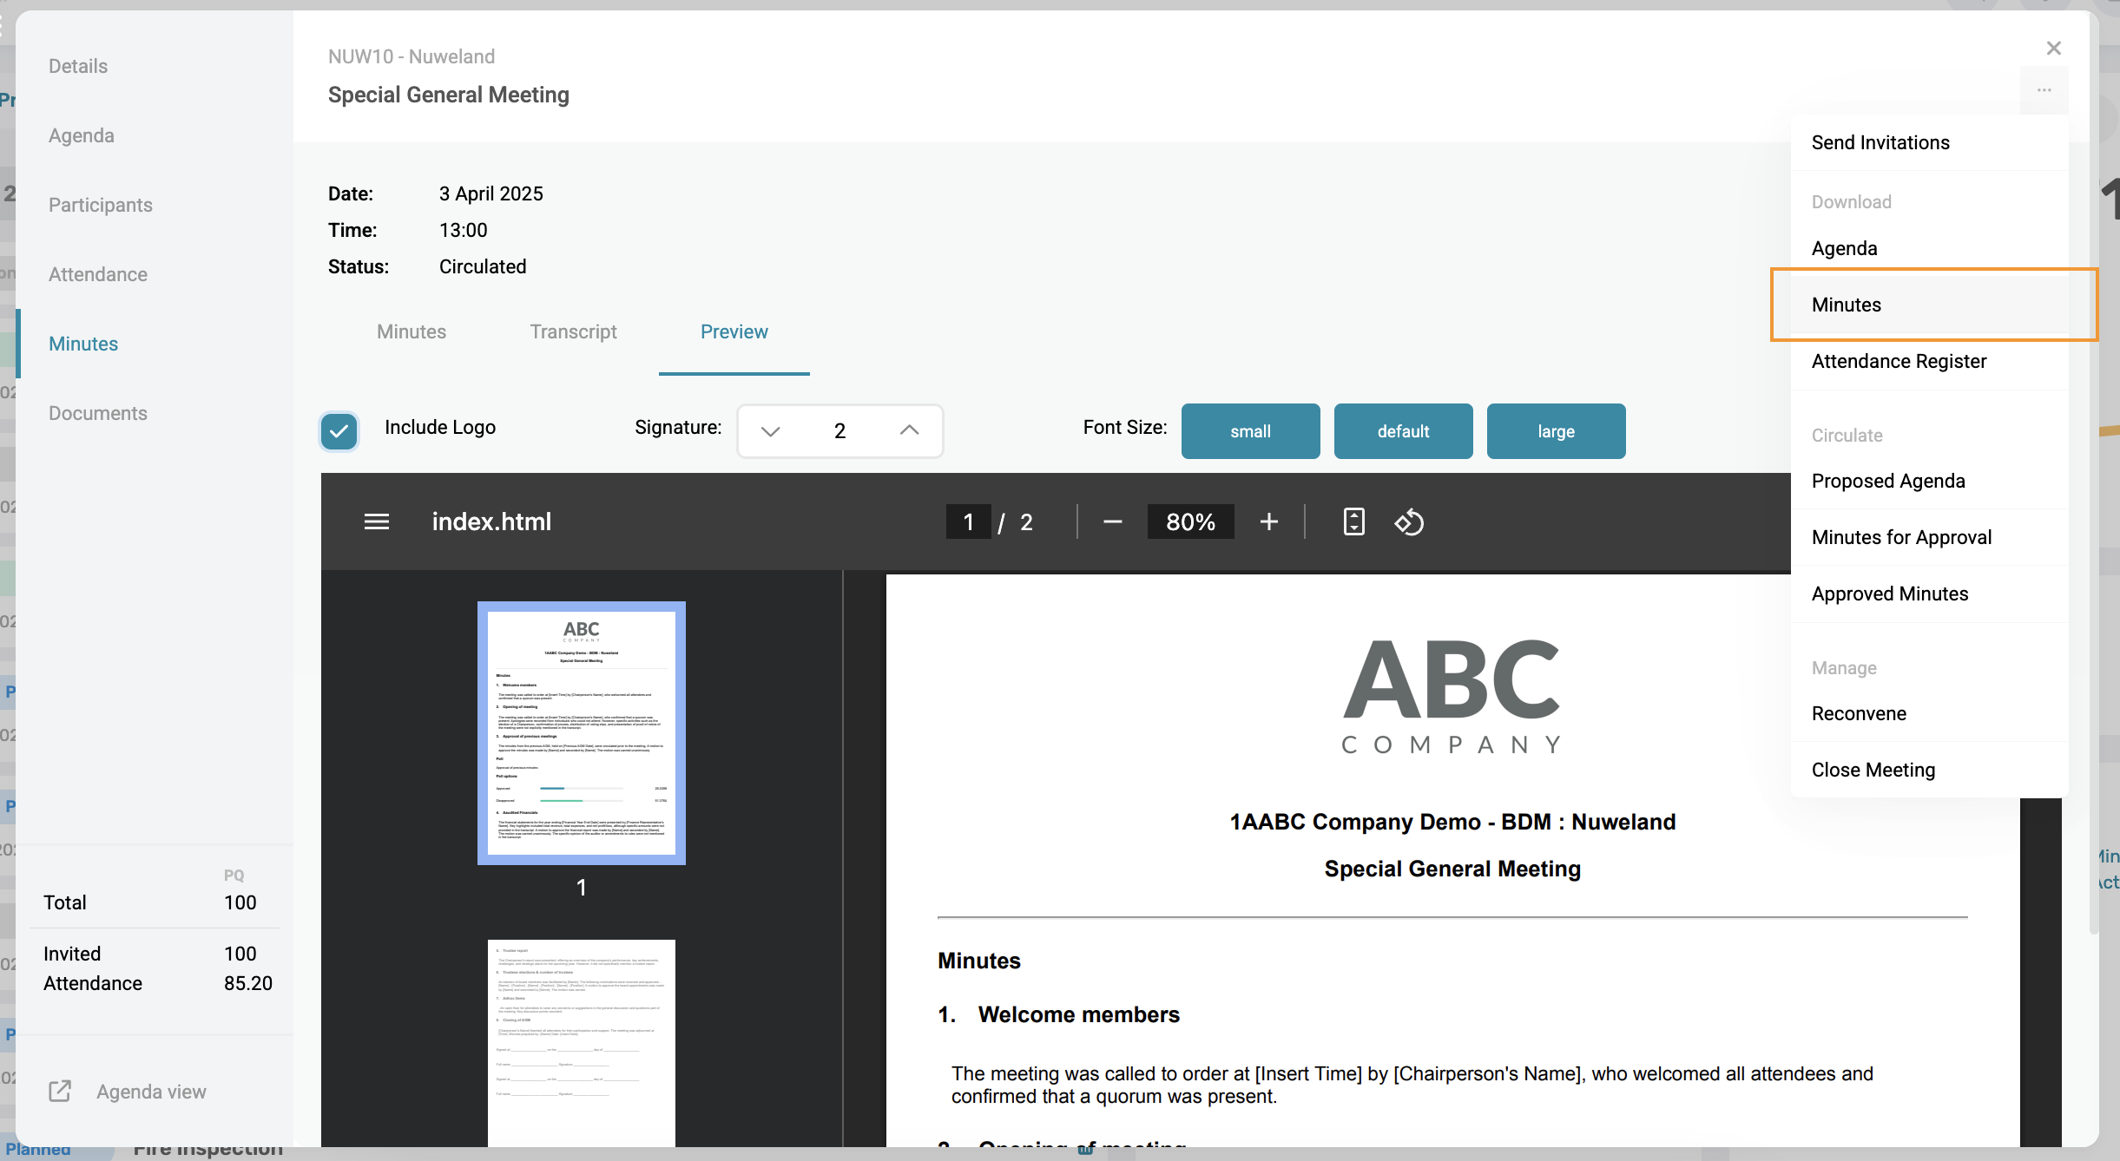
Task: Toggle the PDF viewer sidebar hamburger icon
Action: [376, 521]
